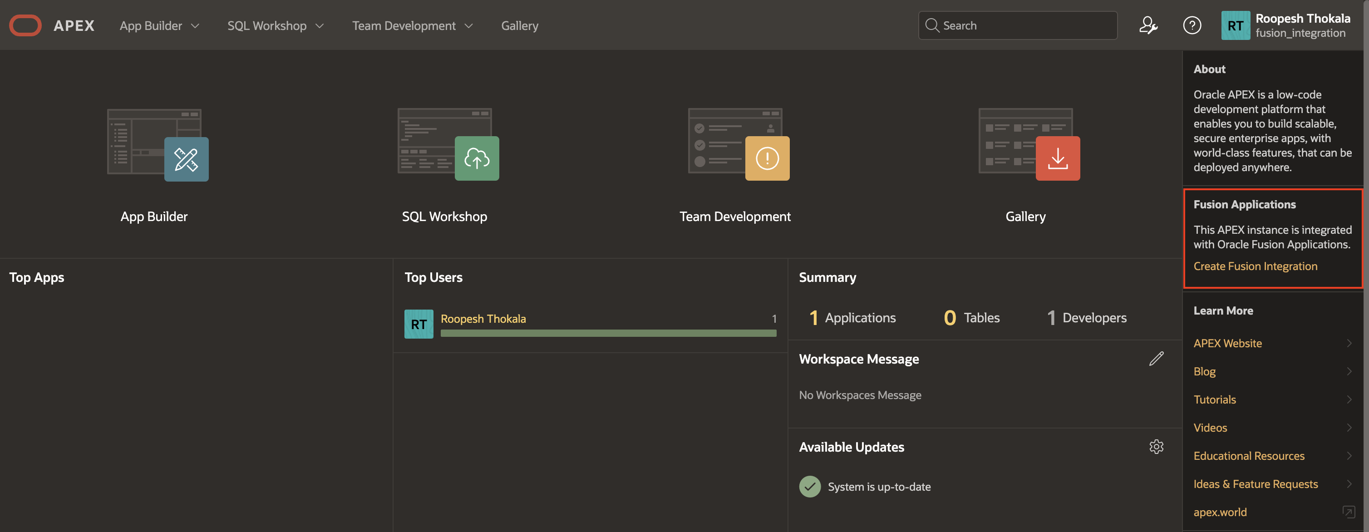Click Create Fusion Integration link
Screen dimensions: 1369x532
click(x=1255, y=266)
